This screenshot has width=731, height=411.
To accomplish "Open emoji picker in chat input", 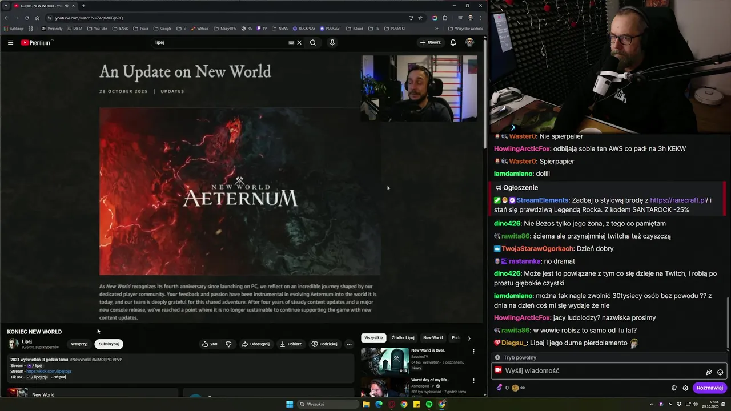I will click(x=720, y=372).
